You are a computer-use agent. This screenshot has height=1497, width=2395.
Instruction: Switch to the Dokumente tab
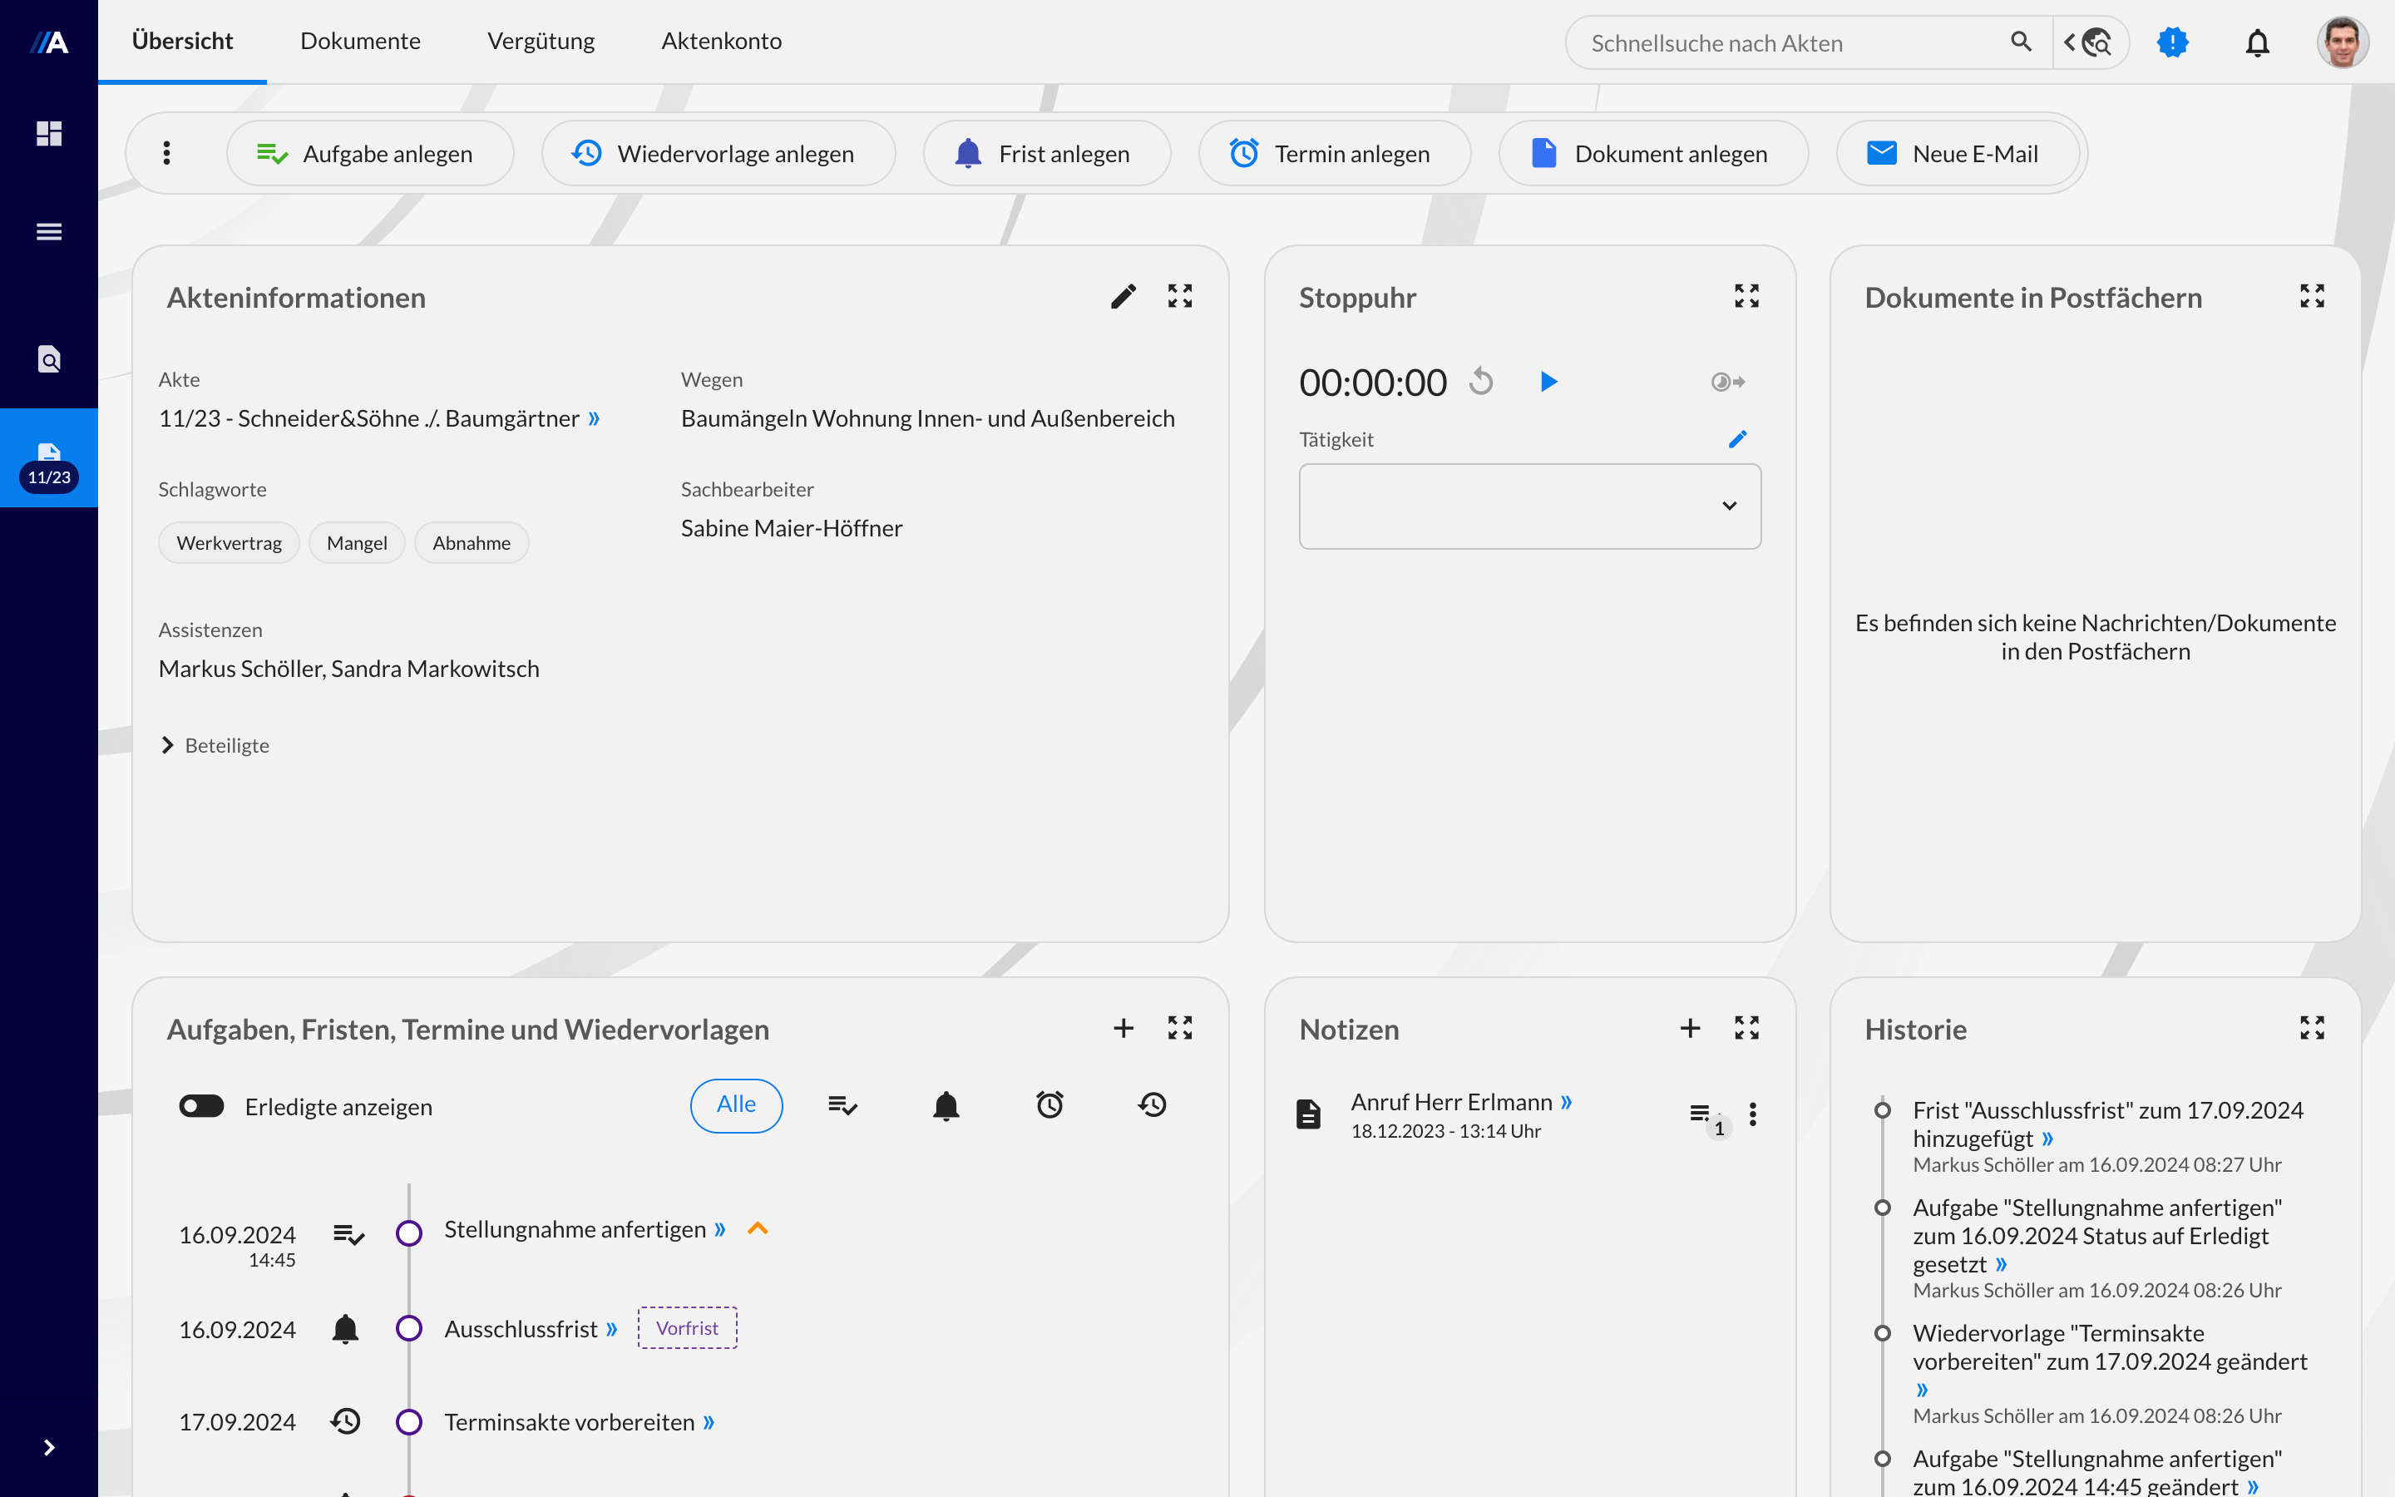tap(360, 42)
